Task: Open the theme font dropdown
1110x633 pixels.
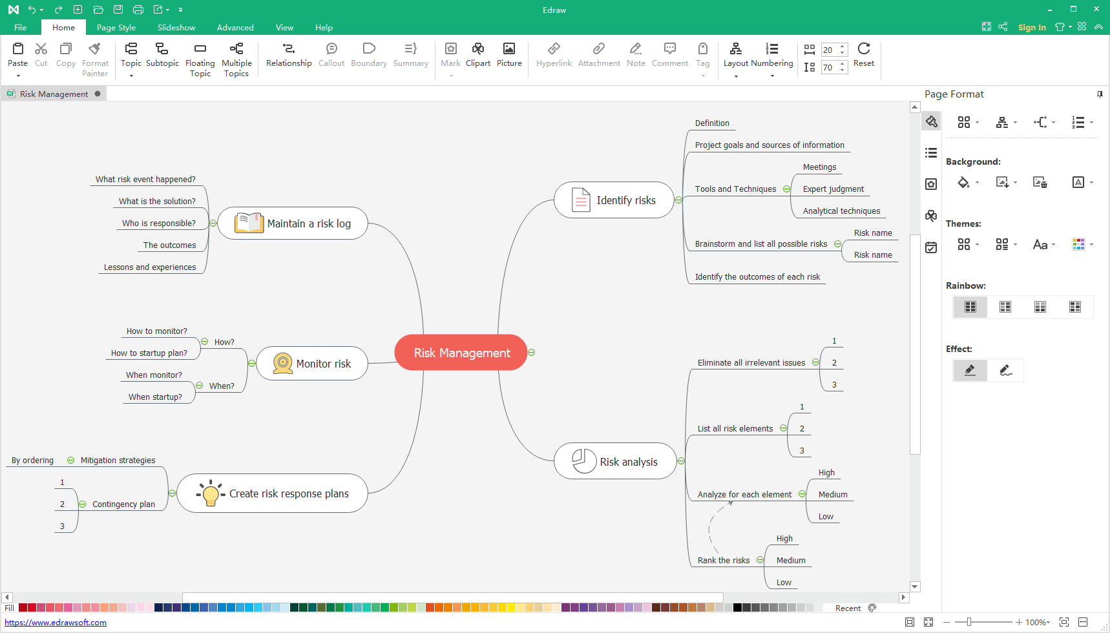Action: [1043, 245]
